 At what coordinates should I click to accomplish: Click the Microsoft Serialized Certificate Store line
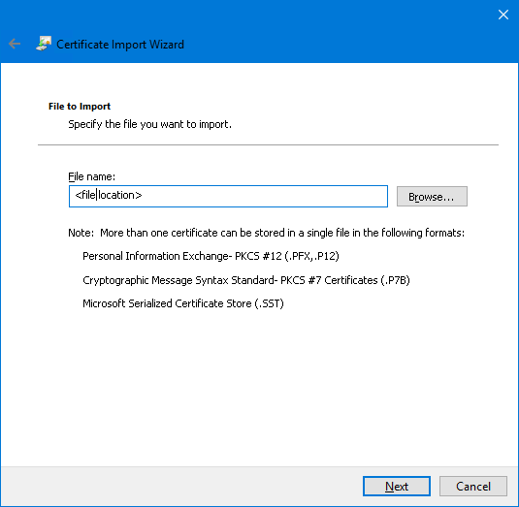[x=183, y=303]
